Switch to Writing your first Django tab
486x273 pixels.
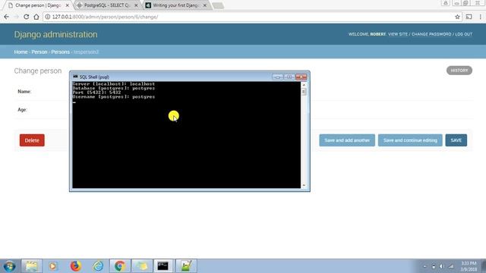tap(176, 5)
